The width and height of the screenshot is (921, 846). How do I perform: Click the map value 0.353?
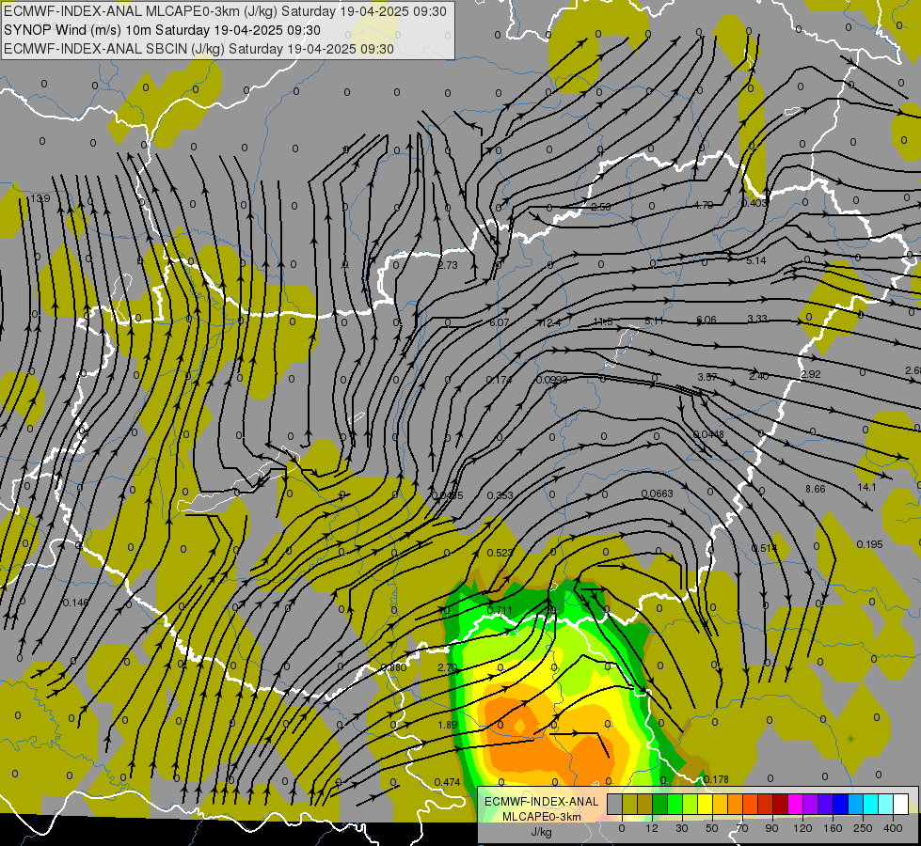click(500, 495)
